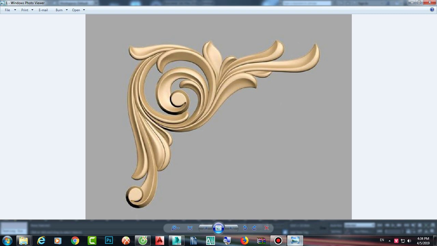
Task: Expand the File dropdown arrow
Action: pyautogui.click(x=15, y=10)
